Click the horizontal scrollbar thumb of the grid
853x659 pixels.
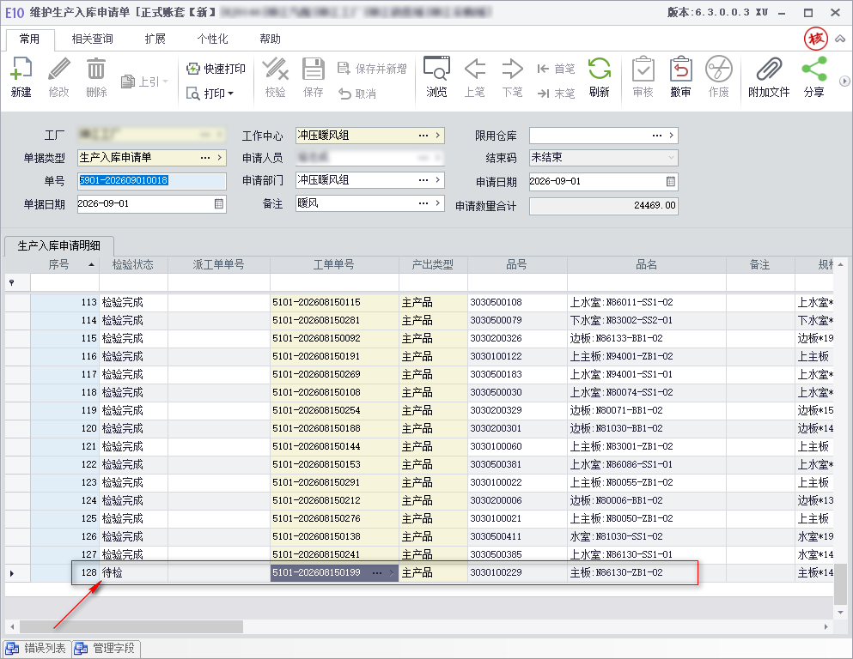click(x=131, y=626)
